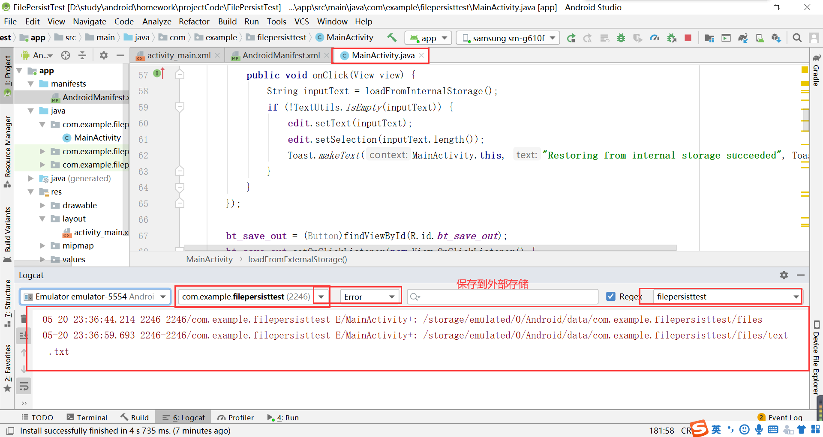The image size is (823, 437).
Task: Open the TODO tool window
Action: click(x=37, y=417)
